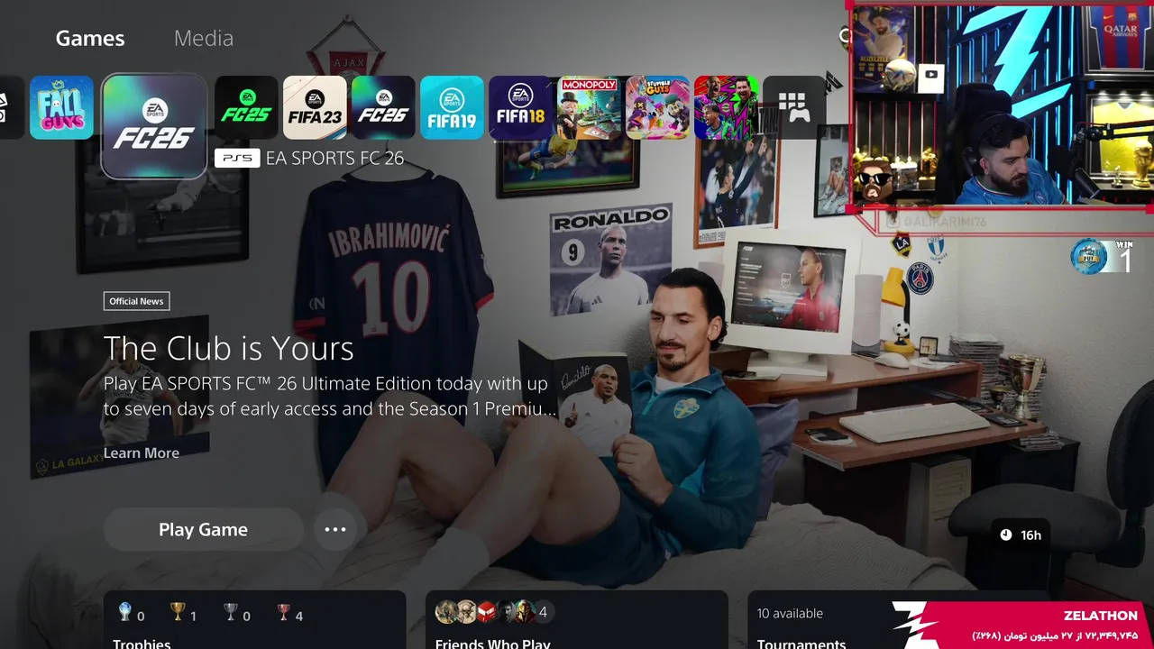
Task: Select the Monopoly game tile
Action: [x=589, y=107]
